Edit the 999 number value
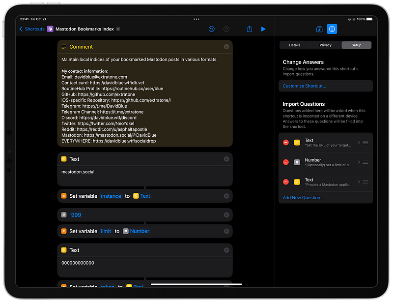 (x=76, y=215)
